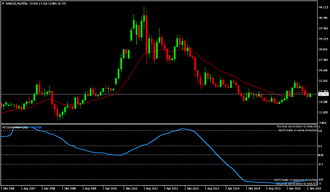Click the 1 Apr 2010 date label

[x=110, y=189]
